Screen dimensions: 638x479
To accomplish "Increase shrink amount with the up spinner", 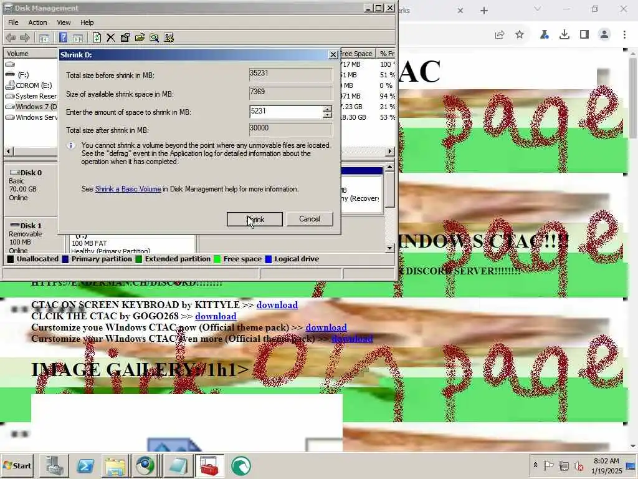I will click(327, 109).
